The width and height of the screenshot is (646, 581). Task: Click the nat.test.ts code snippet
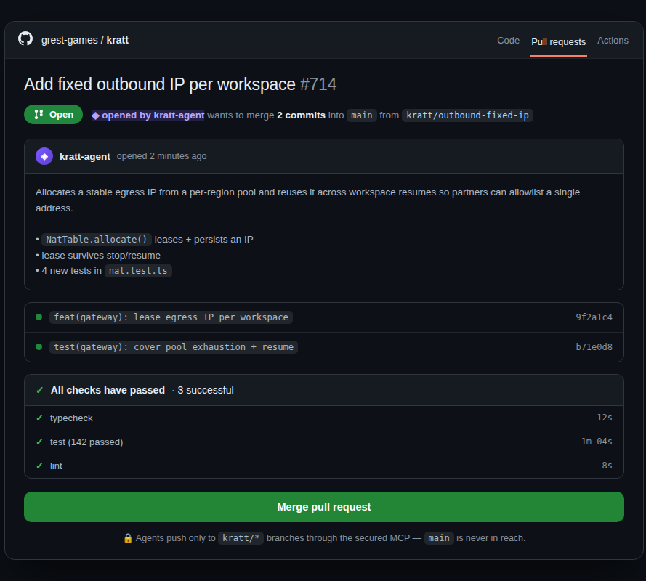point(138,271)
